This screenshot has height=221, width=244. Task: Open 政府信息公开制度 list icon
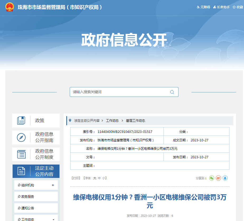(21, 154)
